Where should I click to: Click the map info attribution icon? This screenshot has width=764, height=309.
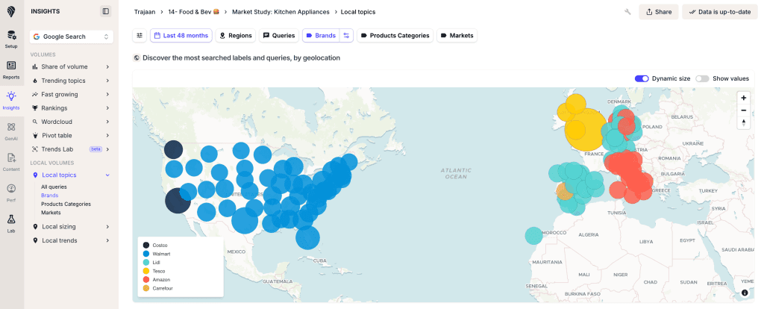745,293
